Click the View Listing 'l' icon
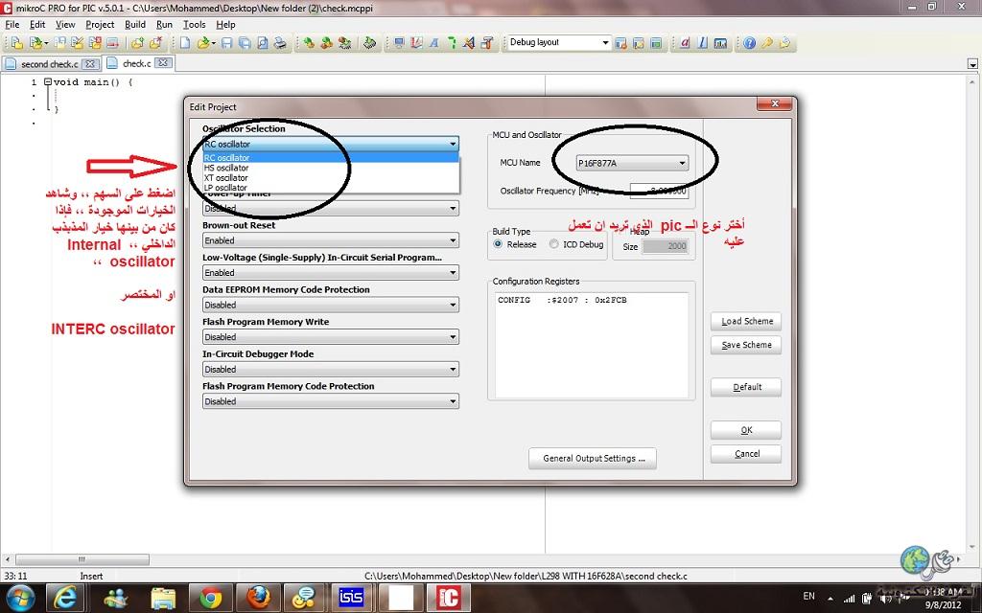This screenshot has height=613, width=982. point(703,43)
